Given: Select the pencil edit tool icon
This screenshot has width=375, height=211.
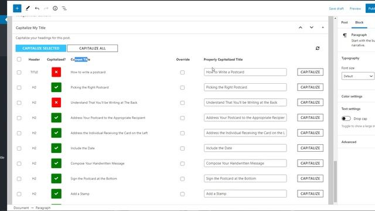Looking at the screenshot, I should coord(28,8).
